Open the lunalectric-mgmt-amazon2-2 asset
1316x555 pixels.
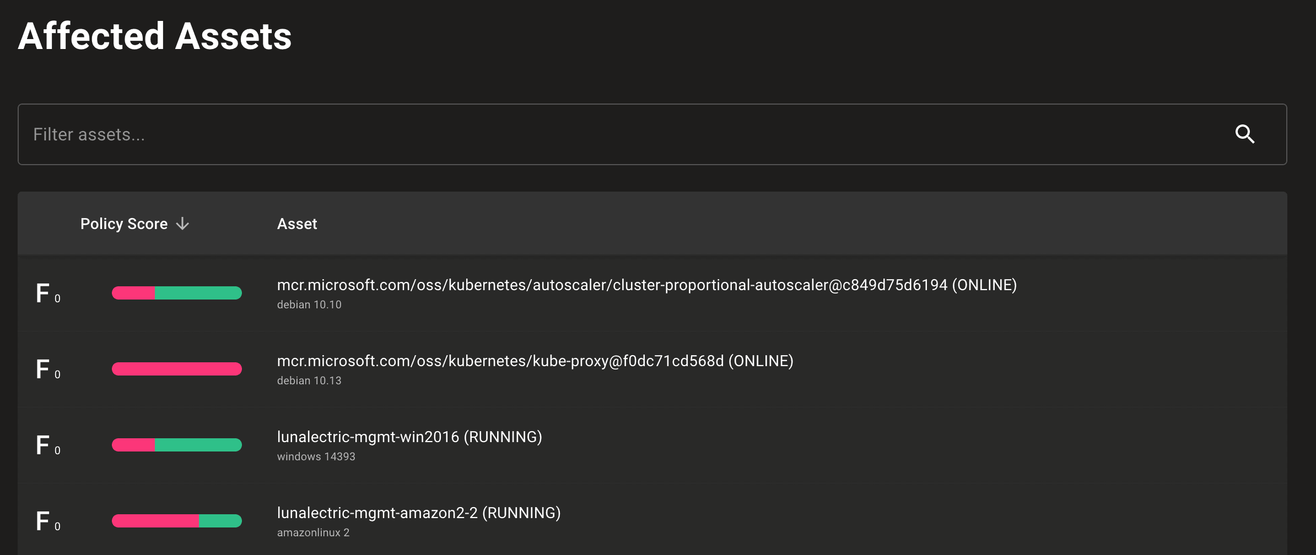pyautogui.click(x=418, y=513)
